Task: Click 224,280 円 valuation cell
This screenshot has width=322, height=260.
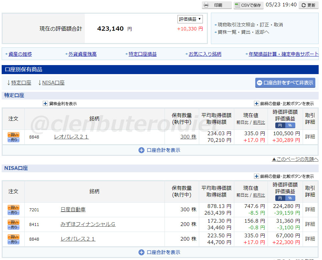Action: tap(287, 206)
